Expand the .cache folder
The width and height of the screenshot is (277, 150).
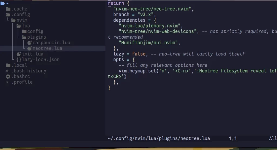19,9
